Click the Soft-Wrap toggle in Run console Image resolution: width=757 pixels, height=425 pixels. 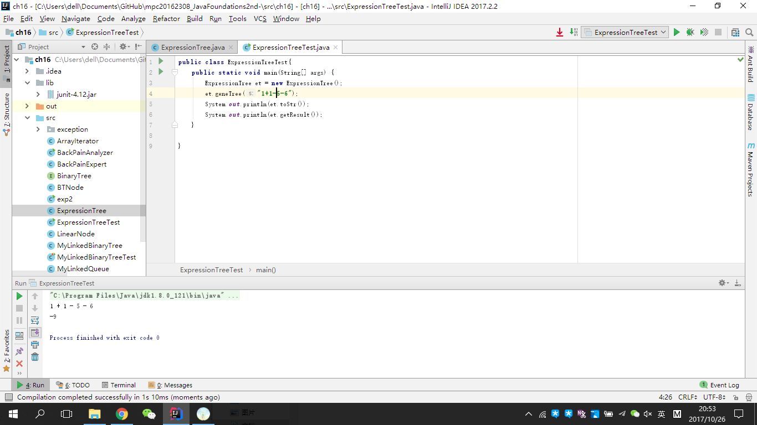click(35, 320)
